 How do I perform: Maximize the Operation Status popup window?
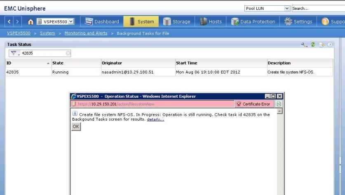tap(273, 96)
